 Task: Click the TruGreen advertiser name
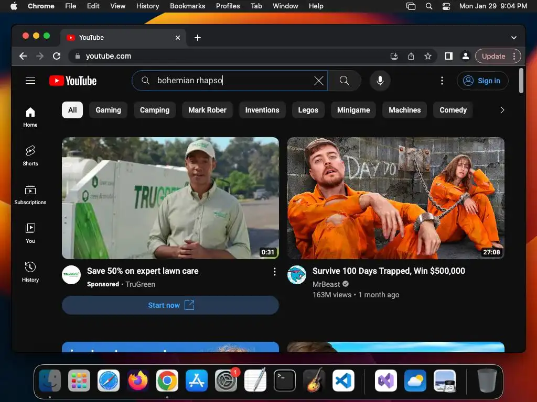[141, 284]
